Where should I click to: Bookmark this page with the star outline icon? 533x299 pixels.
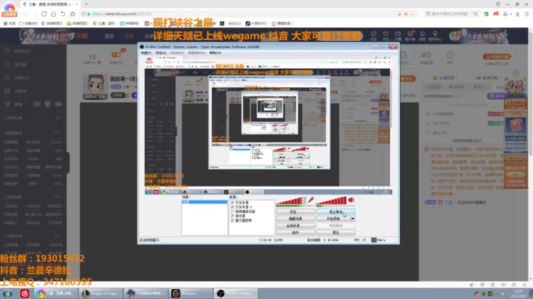pyautogui.click(x=73, y=14)
